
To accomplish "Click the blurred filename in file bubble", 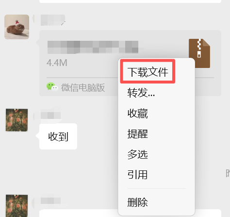I will pos(93,47).
